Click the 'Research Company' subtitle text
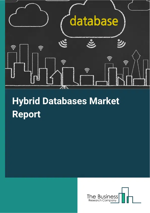This screenshot has height=213, width=150. point(103,200)
